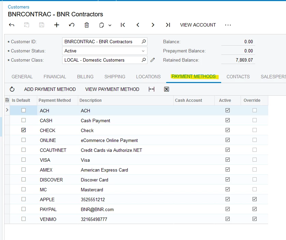
Task: Go to the first record icon
Action: click(x=123, y=25)
